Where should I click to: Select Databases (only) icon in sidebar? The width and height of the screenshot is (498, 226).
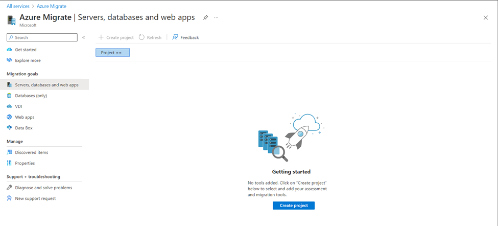tap(9, 96)
